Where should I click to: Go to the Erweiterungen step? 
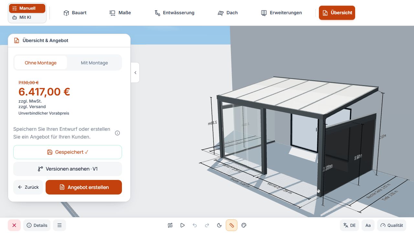coord(281,13)
